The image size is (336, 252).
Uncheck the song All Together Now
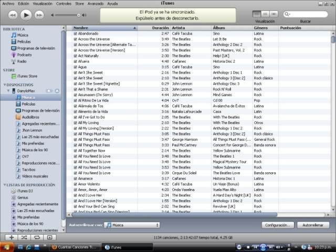tap(75, 151)
